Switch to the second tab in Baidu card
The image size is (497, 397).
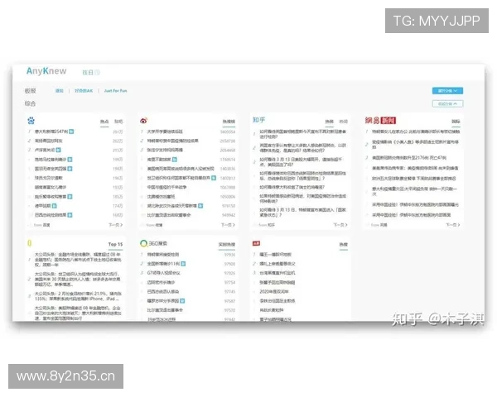click(118, 122)
